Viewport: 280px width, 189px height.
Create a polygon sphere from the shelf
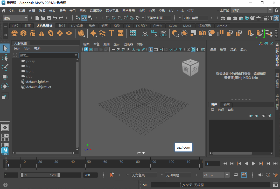pyautogui.click(x=14, y=33)
